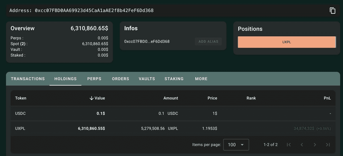Switch to the TRANSACTIONS tab

28,79
